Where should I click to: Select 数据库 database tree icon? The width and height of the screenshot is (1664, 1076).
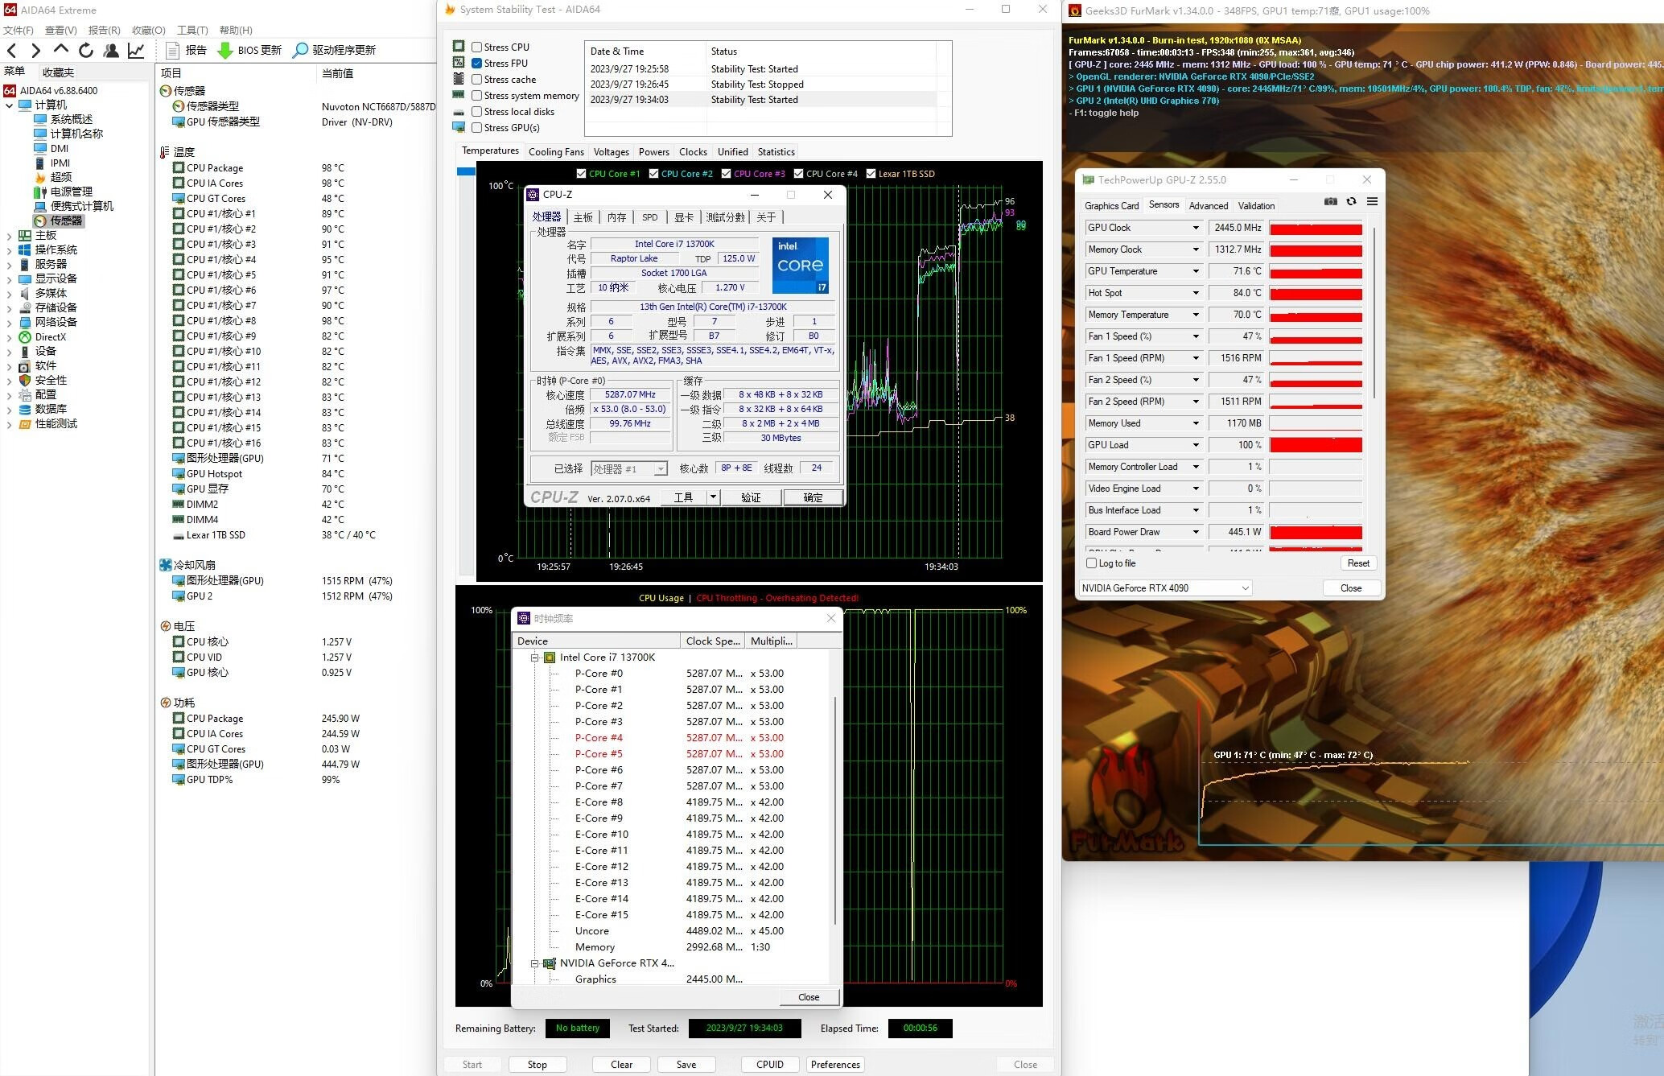click(x=25, y=409)
